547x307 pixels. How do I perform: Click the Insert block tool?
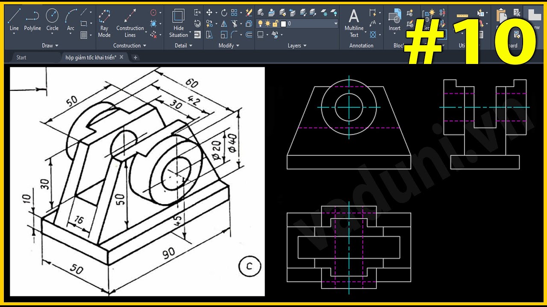point(395,20)
